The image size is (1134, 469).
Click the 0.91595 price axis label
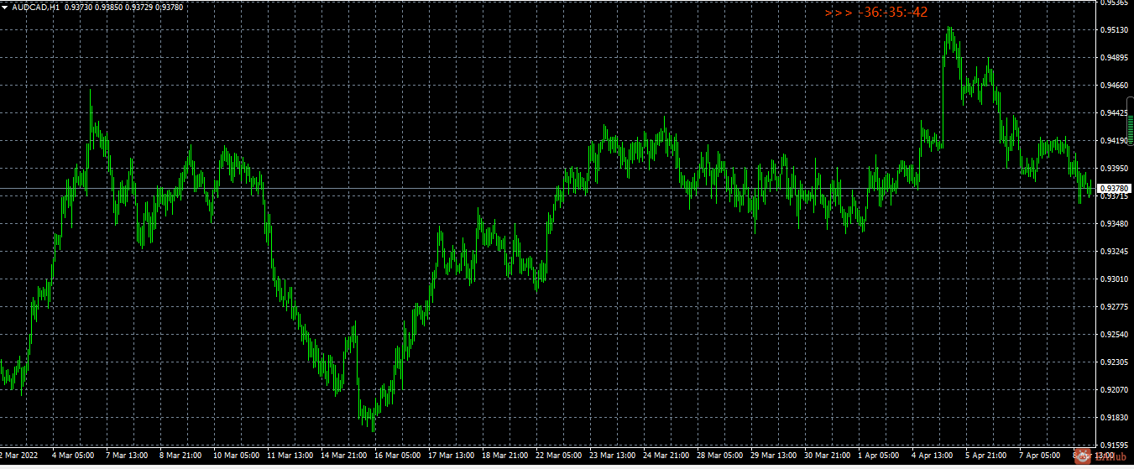pos(1114,446)
